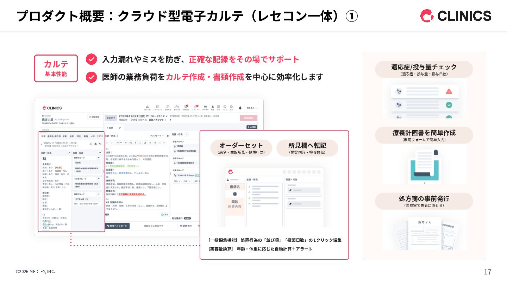Click the notification bell icon
Image resolution: width=507 pixels, height=285 pixels.
240,108
